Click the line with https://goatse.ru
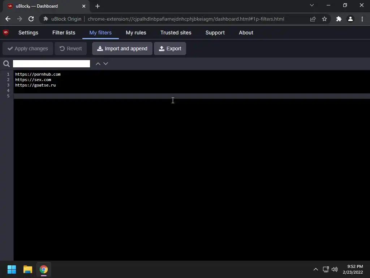The height and width of the screenshot is (278, 370). click(x=35, y=85)
